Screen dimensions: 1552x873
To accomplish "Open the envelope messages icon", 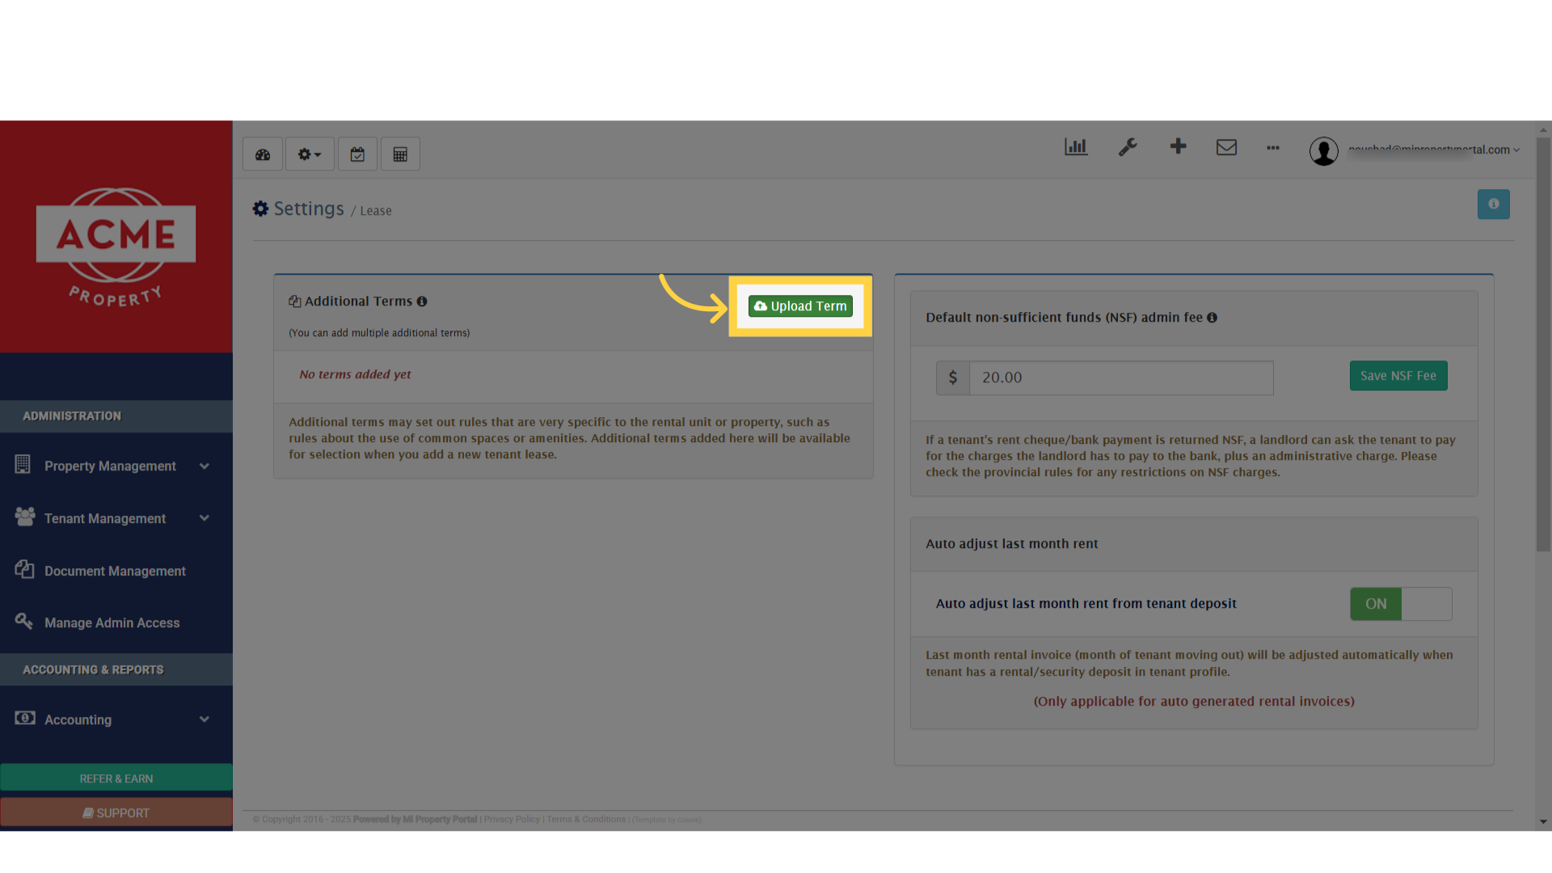I will (x=1226, y=147).
